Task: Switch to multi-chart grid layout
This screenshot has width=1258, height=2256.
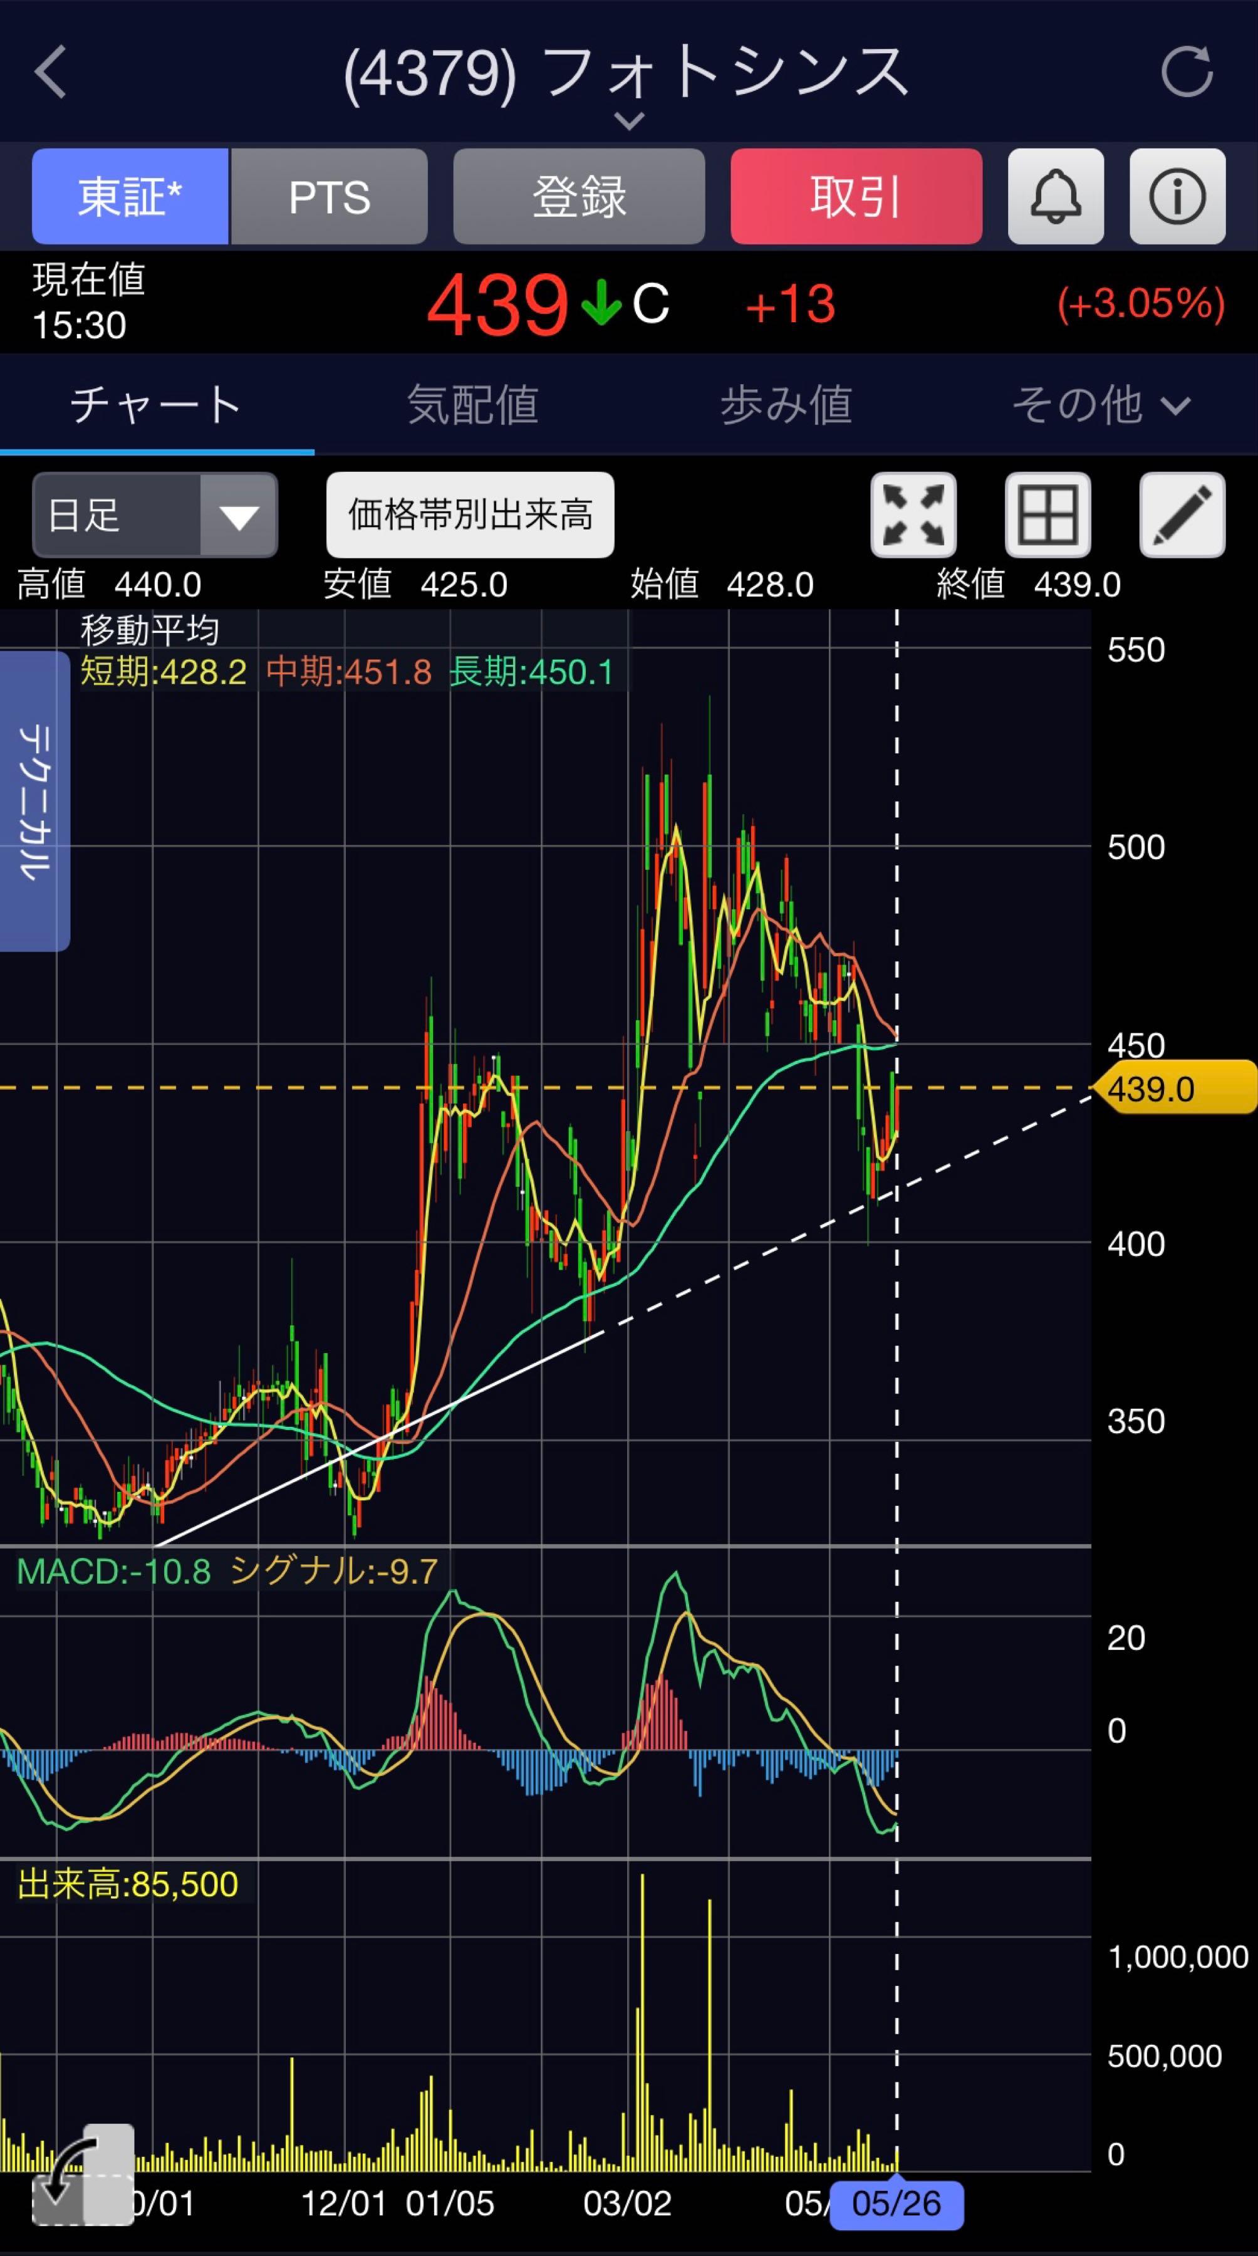Action: pos(1047,515)
